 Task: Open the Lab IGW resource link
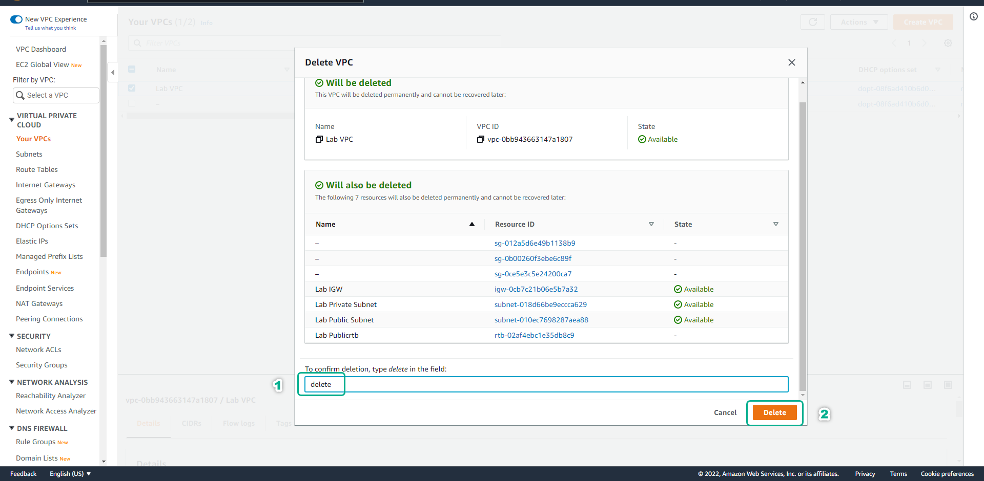536,289
